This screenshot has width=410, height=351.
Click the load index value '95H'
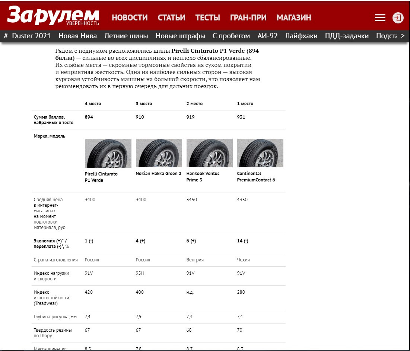tap(140, 273)
